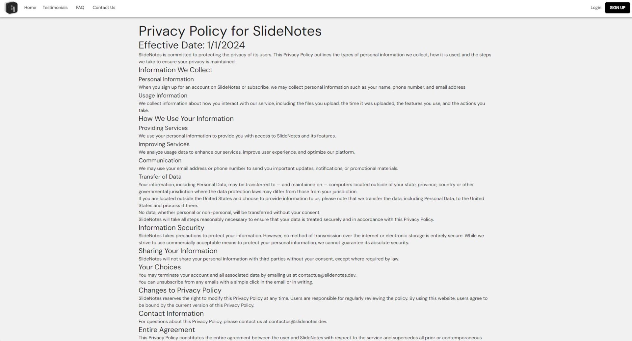Image resolution: width=632 pixels, height=341 pixels.
Task: Click the Changes to Privacy Policy heading
Action: tap(180, 290)
